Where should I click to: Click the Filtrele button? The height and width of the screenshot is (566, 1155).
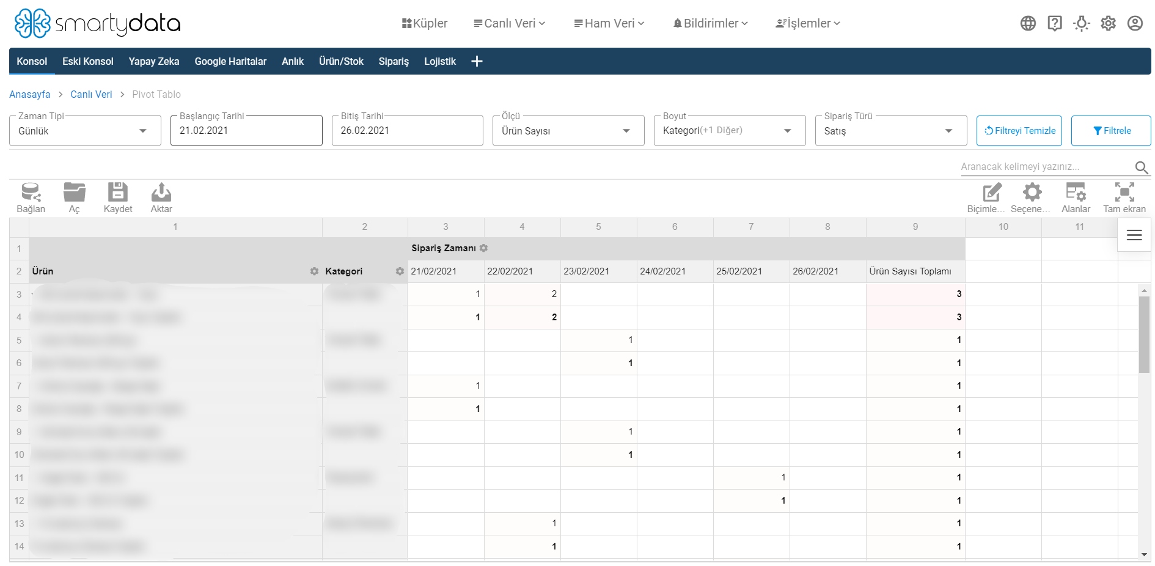click(1111, 131)
